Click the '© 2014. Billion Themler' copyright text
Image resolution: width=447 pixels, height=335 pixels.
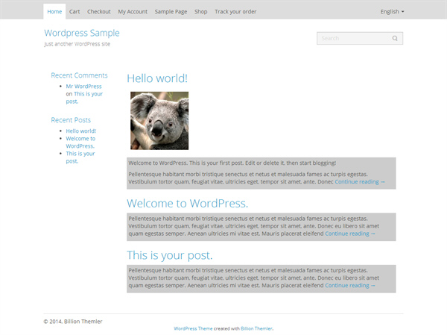(73, 322)
